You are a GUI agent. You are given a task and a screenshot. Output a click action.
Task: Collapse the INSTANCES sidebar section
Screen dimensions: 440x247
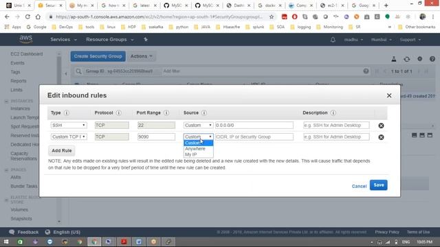coord(6,101)
